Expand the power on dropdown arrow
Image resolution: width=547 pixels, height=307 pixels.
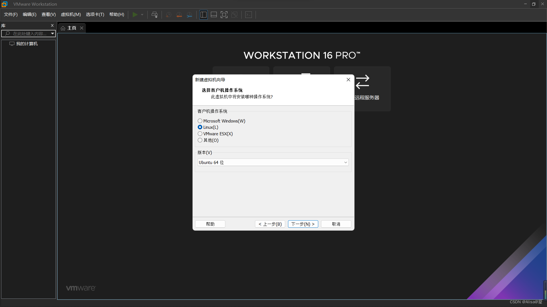click(x=142, y=14)
